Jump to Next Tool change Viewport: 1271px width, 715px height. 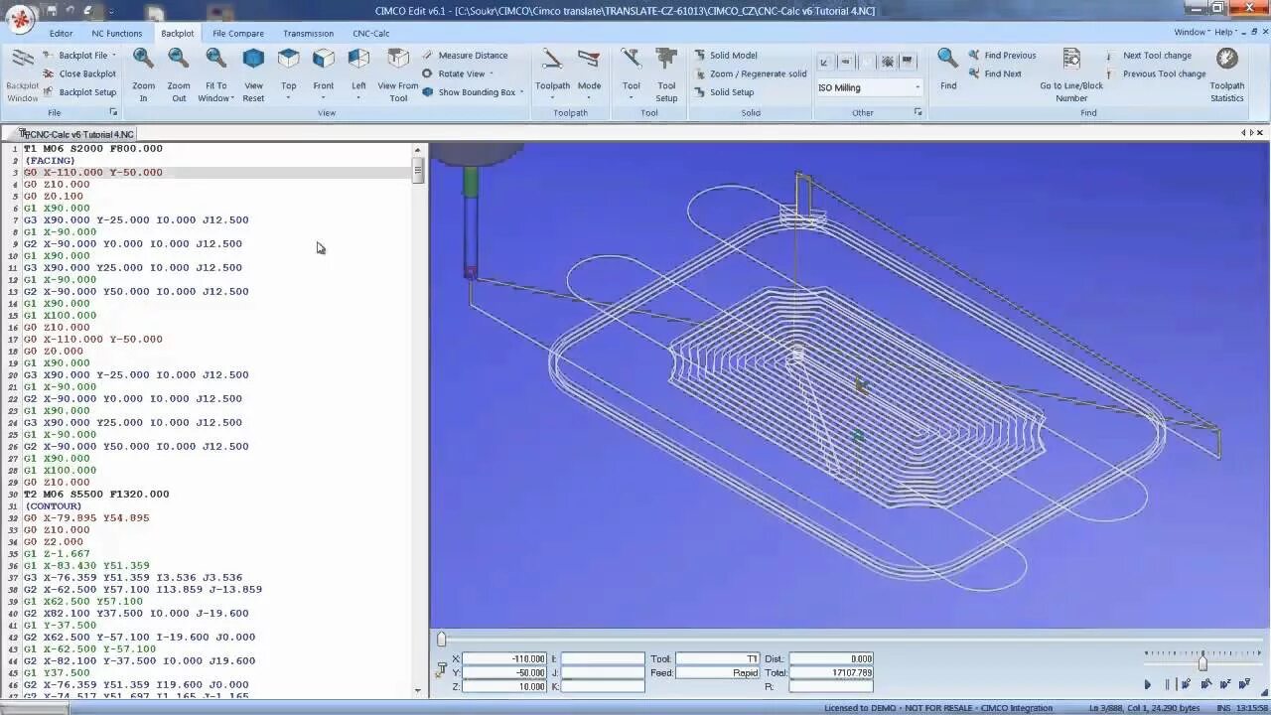click(1149, 56)
